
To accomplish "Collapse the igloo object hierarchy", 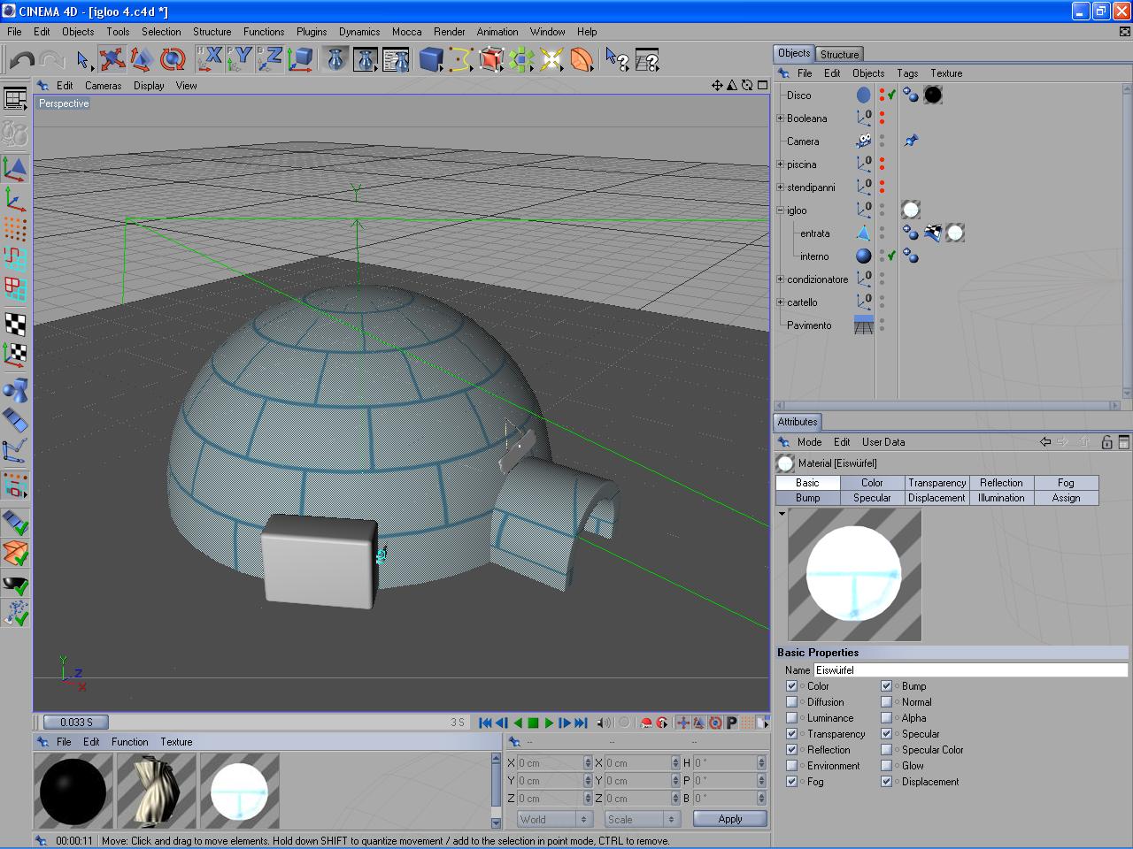I will 780,210.
